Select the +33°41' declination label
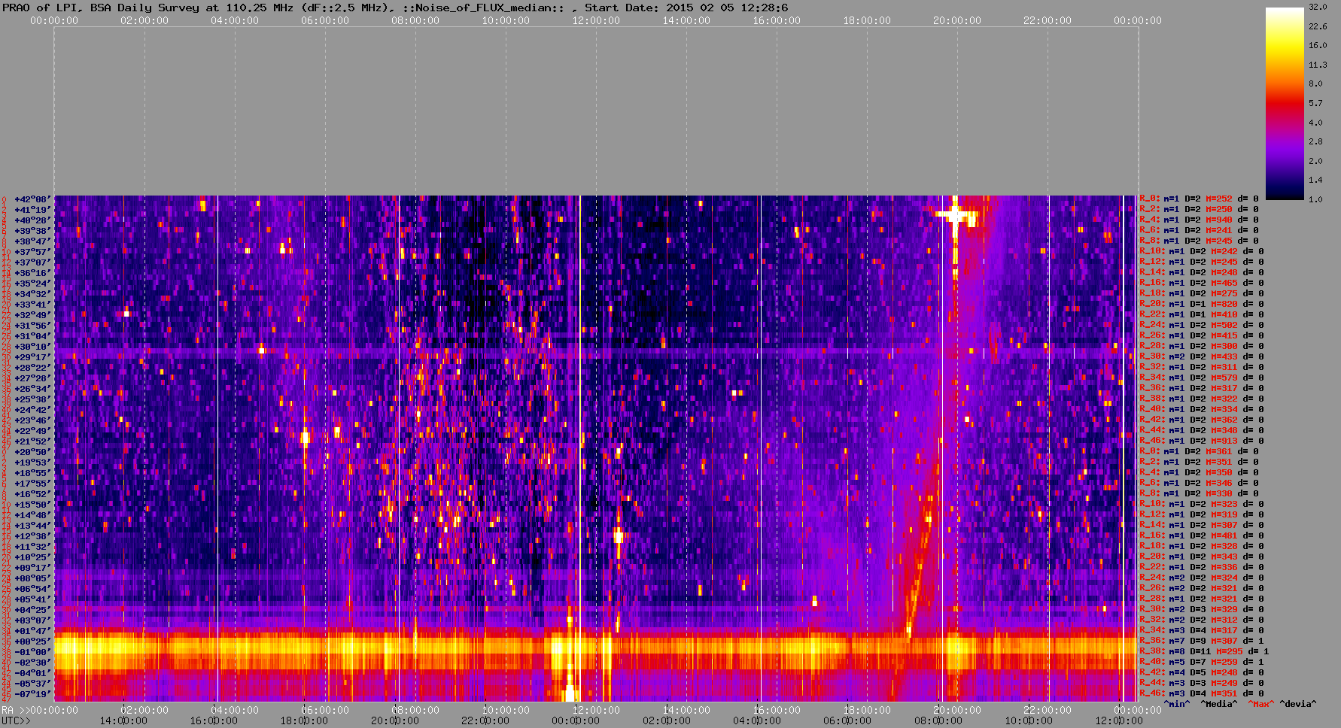 [x=32, y=305]
